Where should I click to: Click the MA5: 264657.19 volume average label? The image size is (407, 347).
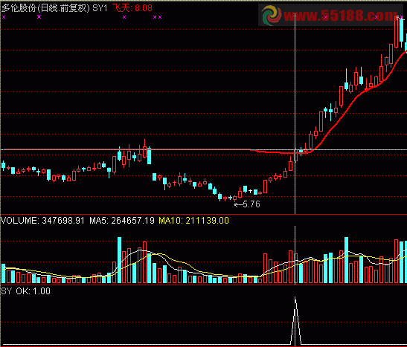point(122,221)
